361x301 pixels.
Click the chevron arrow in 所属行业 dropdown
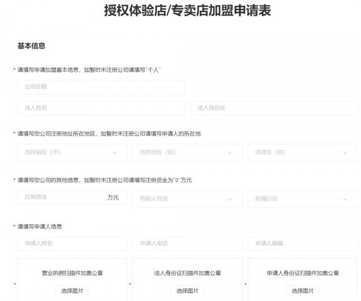(345, 199)
